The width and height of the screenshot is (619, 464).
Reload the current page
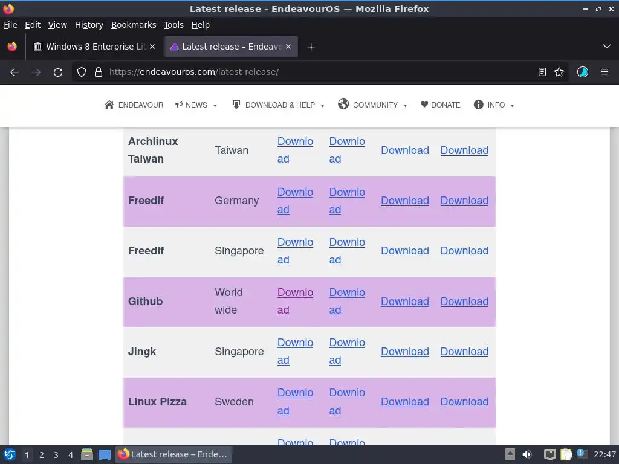(x=58, y=72)
